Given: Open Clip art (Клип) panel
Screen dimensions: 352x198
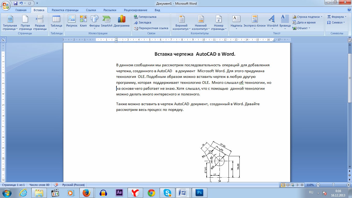Looking at the screenshot, I should tap(83, 21).
